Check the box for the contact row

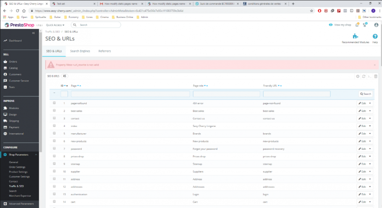[54, 118]
